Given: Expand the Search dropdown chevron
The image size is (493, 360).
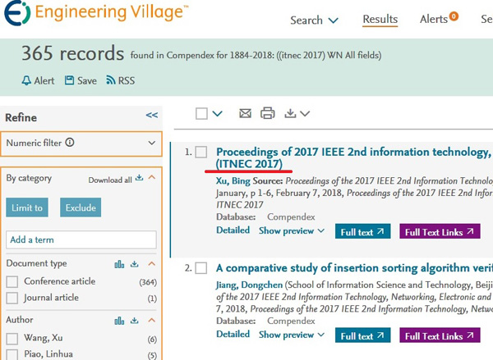Looking at the screenshot, I should 333,21.
